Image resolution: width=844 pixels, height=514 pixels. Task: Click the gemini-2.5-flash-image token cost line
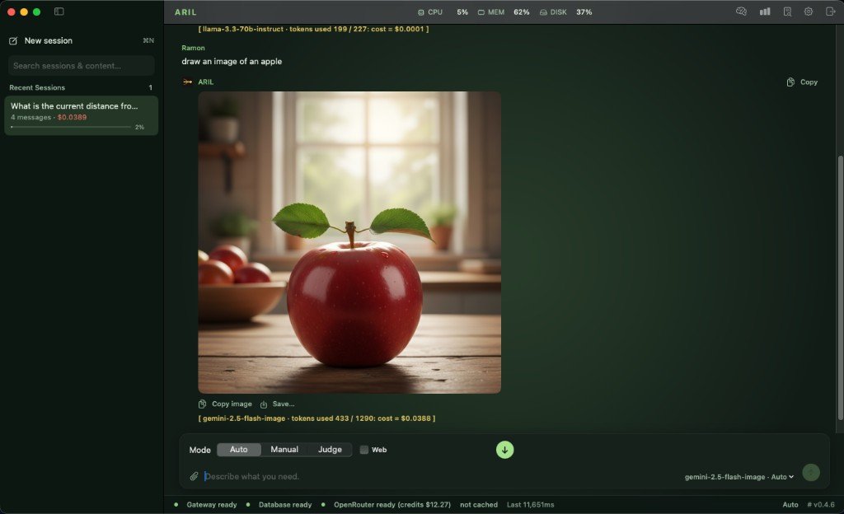317,418
